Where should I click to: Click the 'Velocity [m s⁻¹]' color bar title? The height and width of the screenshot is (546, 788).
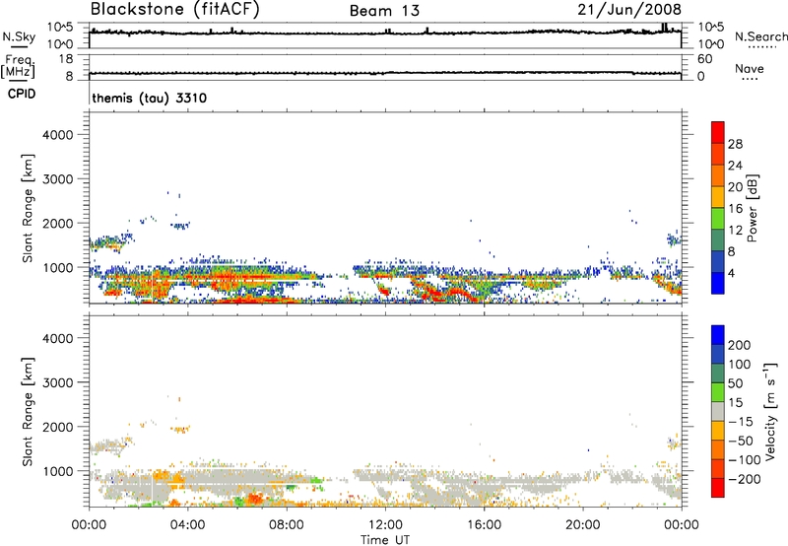click(x=770, y=411)
